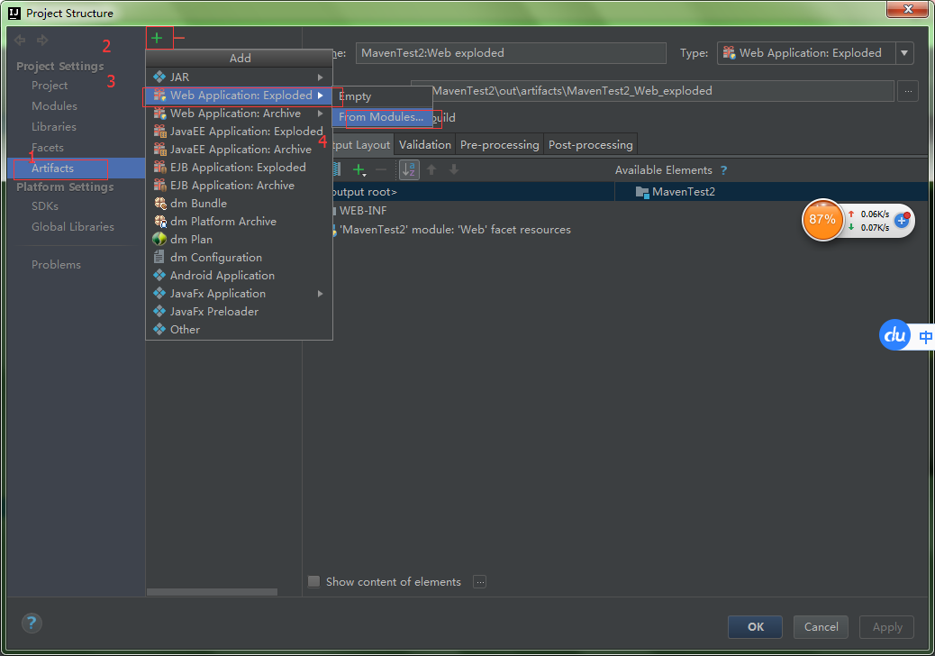Screen dimensions: 935x656
Task: Expand Web Application: Archive submenu arrow
Action: pos(320,114)
